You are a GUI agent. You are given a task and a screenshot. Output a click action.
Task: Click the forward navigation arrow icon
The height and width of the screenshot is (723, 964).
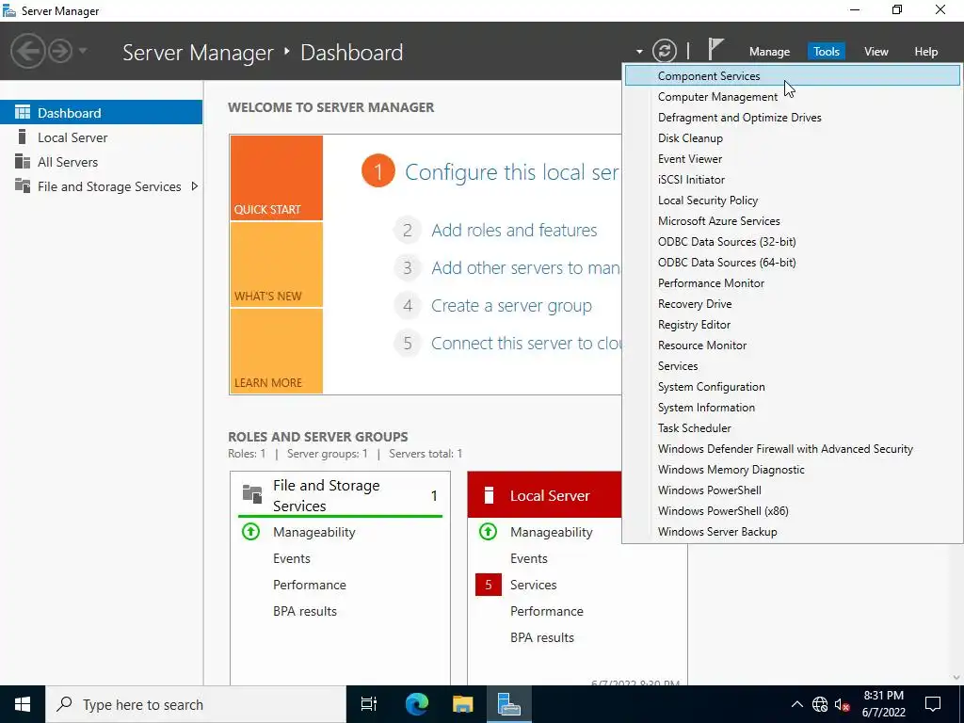pyautogui.click(x=60, y=51)
